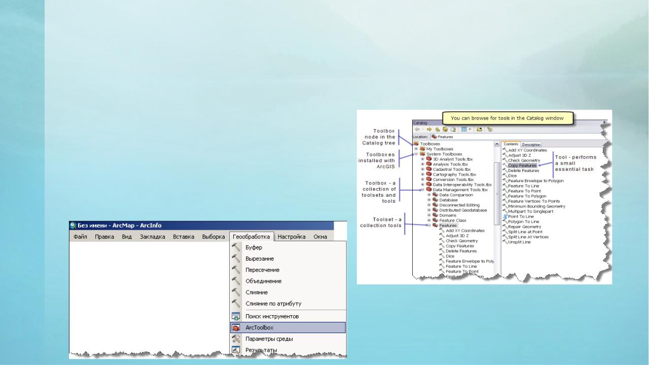Collapse the System Toolboxes node
The width and height of the screenshot is (649, 365).
tap(416, 154)
